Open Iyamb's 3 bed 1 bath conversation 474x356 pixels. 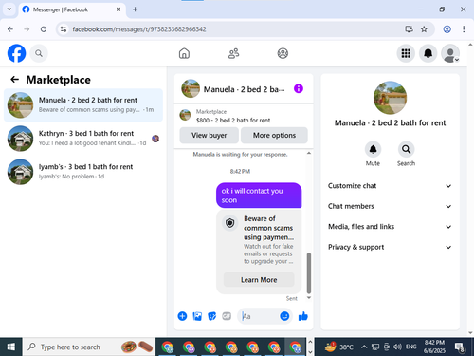tap(83, 172)
